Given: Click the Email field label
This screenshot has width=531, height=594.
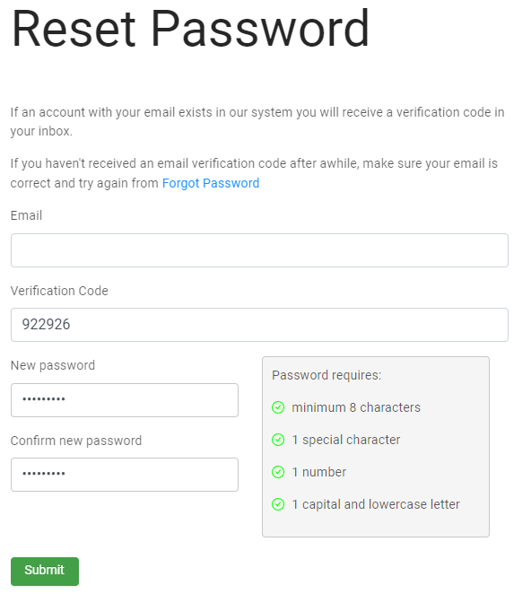Looking at the screenshot, I should pos(26,215).
